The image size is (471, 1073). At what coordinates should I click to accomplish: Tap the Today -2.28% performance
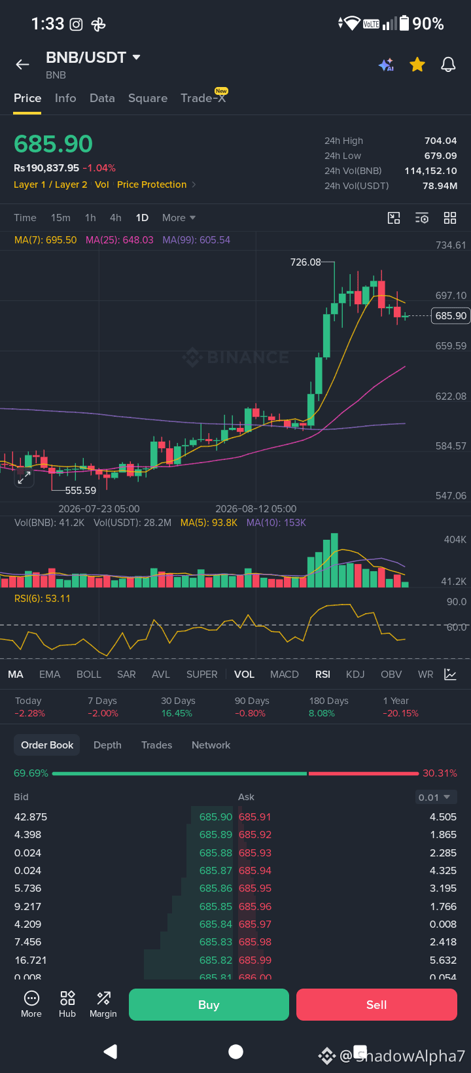30,707
